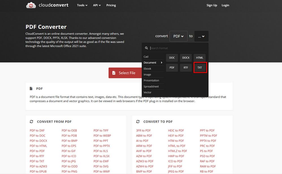Open the PDF to XLSX link
The width and height of the screenshot is (282, 174).
(101, 156)
